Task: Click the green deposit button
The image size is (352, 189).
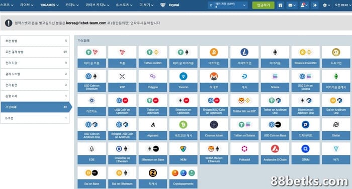Action: [x=263, y=5]
